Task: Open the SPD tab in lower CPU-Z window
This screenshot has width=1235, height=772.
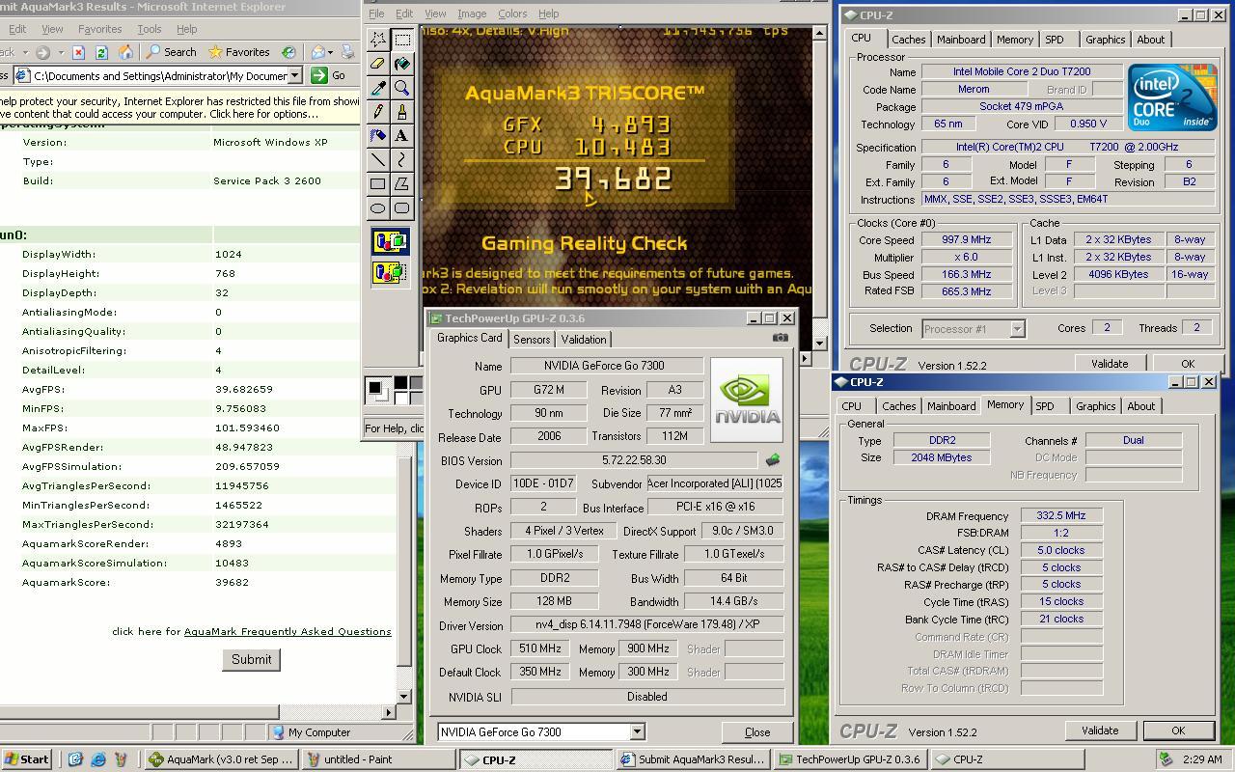Action: (x=1045, y=406)
